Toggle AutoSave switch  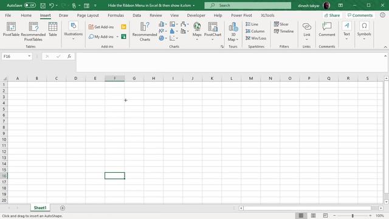[30, 5]
